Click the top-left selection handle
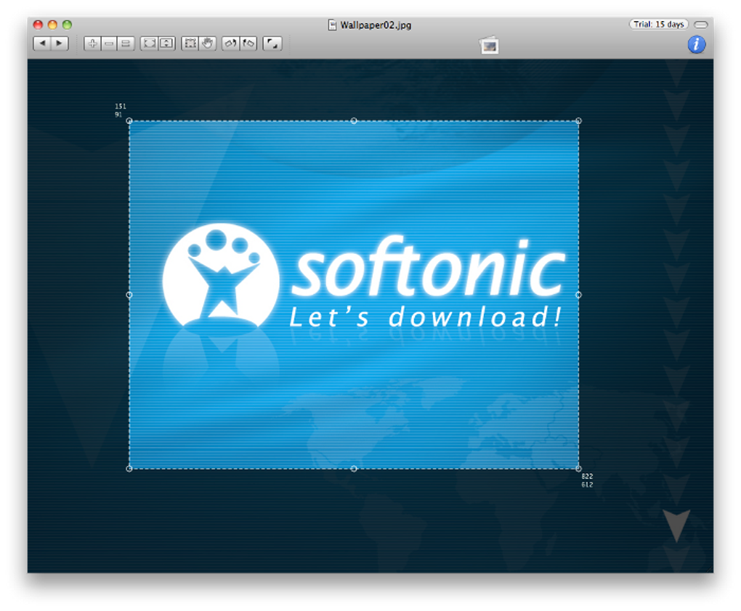The height and width of the screenshot is (611, 741). coord(129,121)
